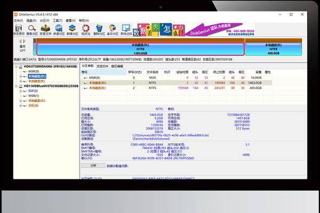Expand the 本地磁盘(C:) tree node
Viewport: 320px width, 213px height.
pos(21,101)
